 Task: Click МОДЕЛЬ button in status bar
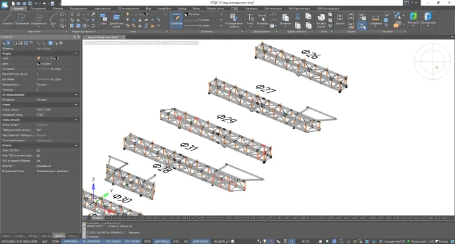coord(220,241)
